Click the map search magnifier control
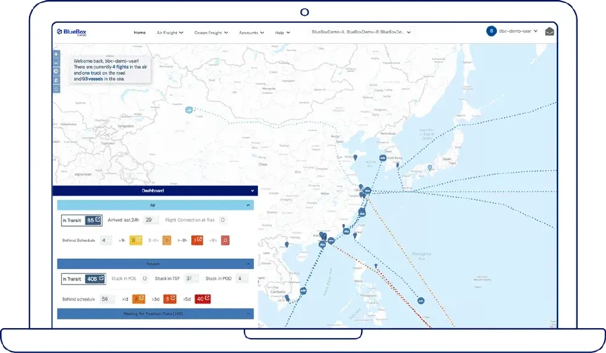 [56, 80]
